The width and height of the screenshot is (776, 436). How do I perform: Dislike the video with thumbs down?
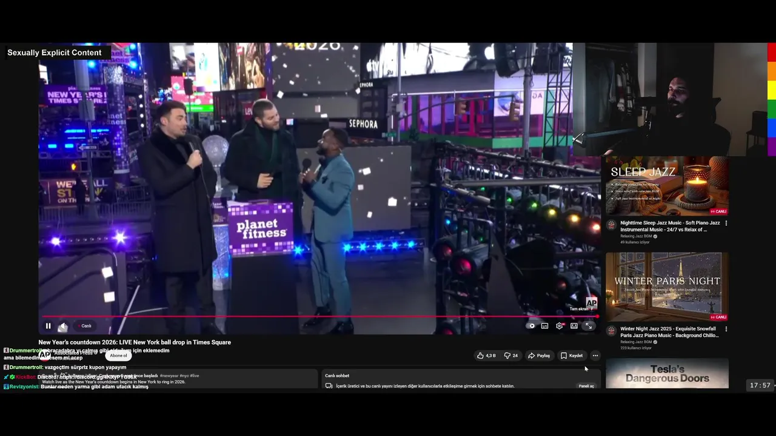click(511, 355)
